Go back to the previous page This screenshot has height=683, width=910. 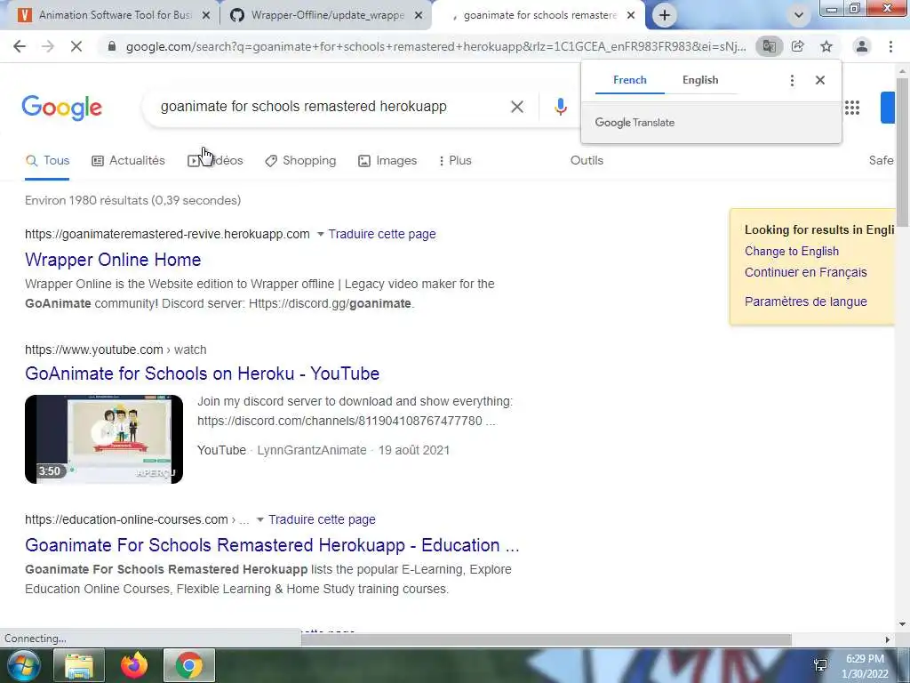pyautogui.click(x=20, y=46)
